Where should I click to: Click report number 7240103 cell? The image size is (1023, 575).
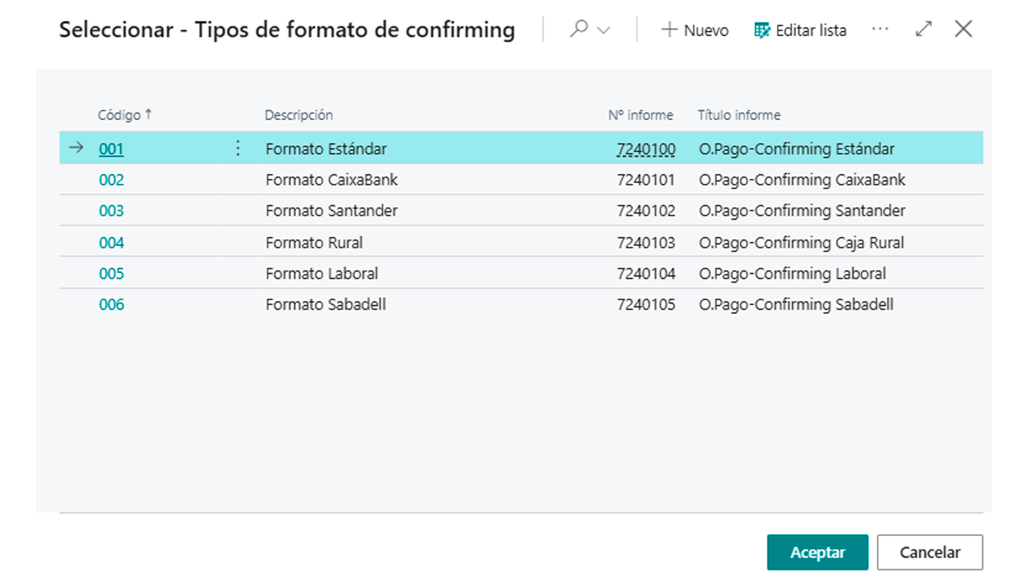tap(645, 243)
